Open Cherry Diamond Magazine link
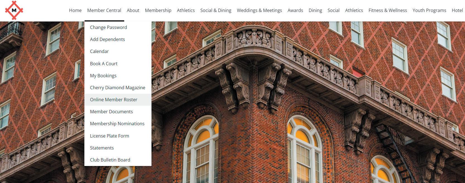This screenshot has height=183, width=465. (x=118, y=88)
